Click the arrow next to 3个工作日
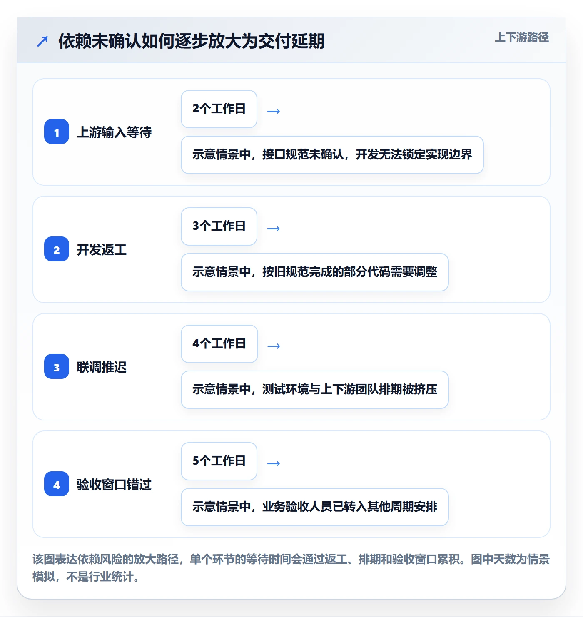 [x=274, y=229]
